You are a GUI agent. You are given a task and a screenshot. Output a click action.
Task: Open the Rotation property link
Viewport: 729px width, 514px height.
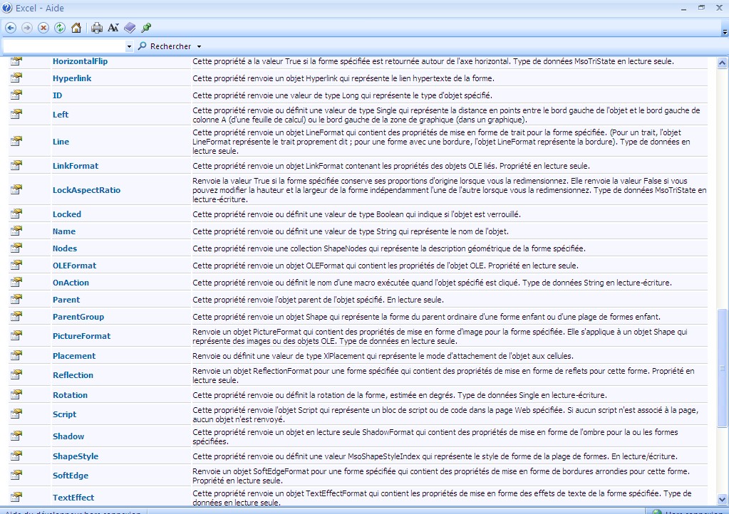pos(71,395)
